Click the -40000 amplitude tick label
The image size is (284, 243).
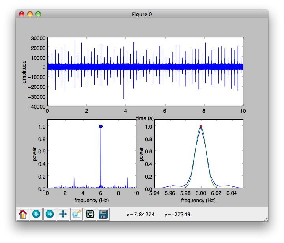(x=37, y=107)
